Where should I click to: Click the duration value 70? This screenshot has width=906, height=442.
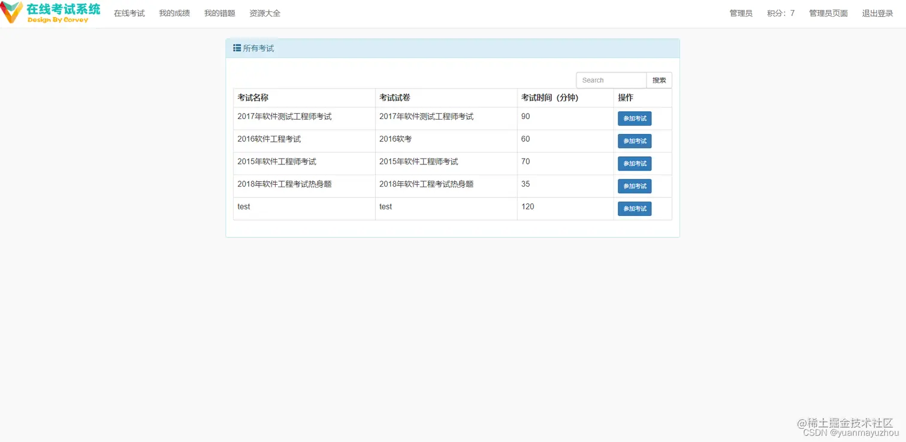click(526, 161)
